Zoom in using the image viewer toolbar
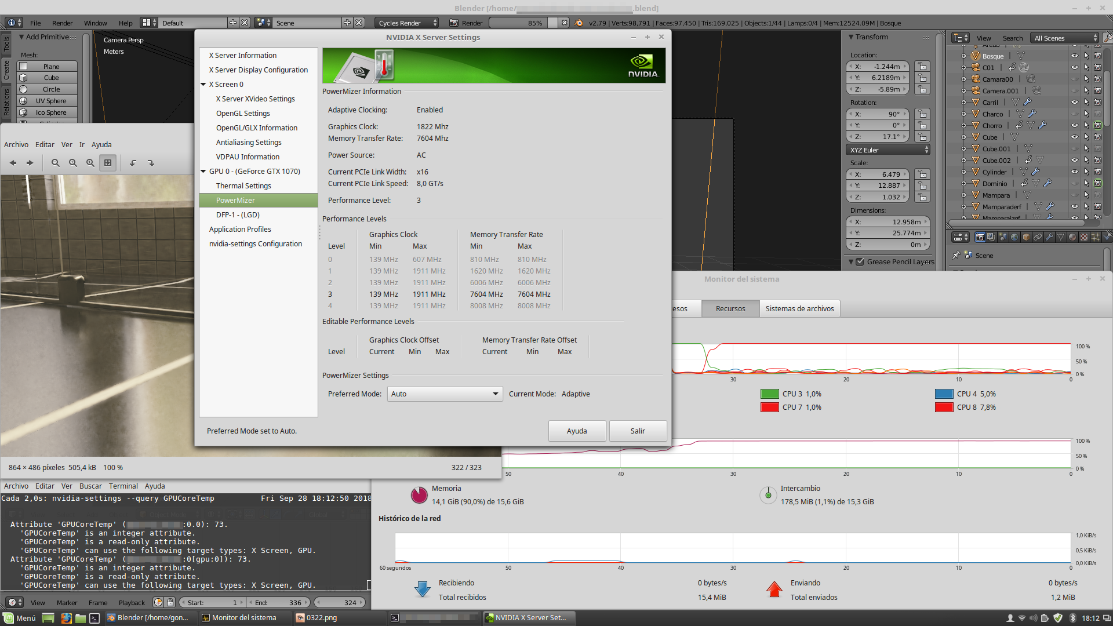1113x626 pixels. coord(73,163)
